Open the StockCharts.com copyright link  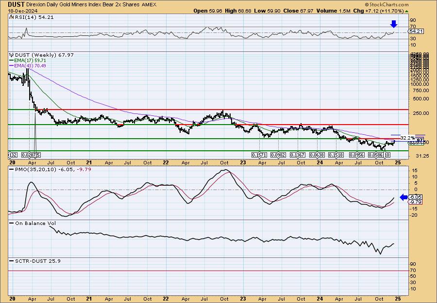[387, 4]
